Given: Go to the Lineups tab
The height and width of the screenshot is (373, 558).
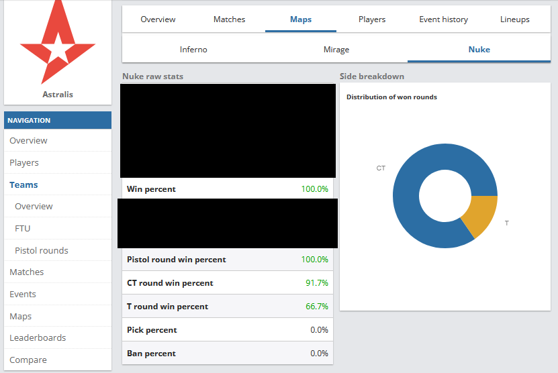Looking at the screenshot, I should [x=514, y=19].
